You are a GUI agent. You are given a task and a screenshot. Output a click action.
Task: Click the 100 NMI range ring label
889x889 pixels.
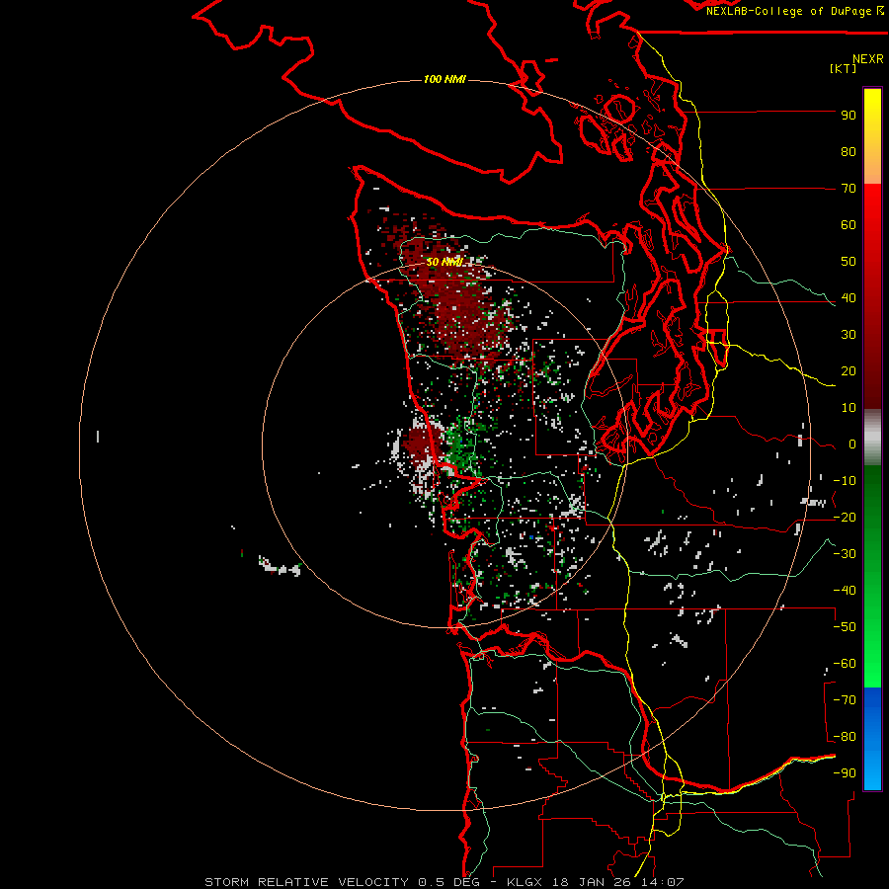[x=444, y=79]
